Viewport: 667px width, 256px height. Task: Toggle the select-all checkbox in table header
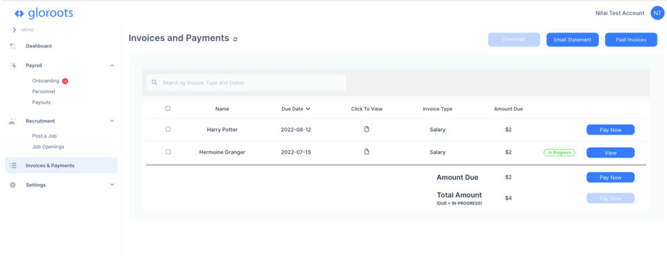(x=167, y=108)
